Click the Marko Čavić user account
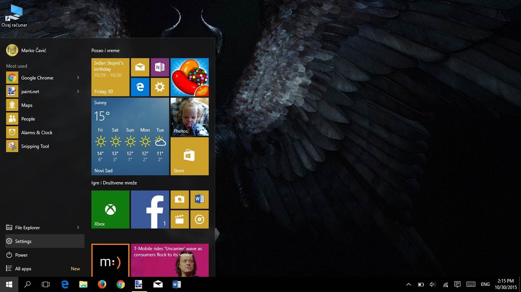This screenshot has width=521, height=292. [34, 51]
